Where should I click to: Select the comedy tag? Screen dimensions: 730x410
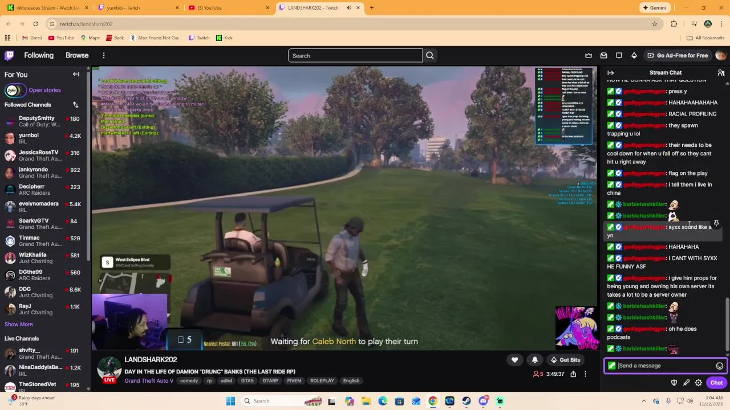click(189, 381)
